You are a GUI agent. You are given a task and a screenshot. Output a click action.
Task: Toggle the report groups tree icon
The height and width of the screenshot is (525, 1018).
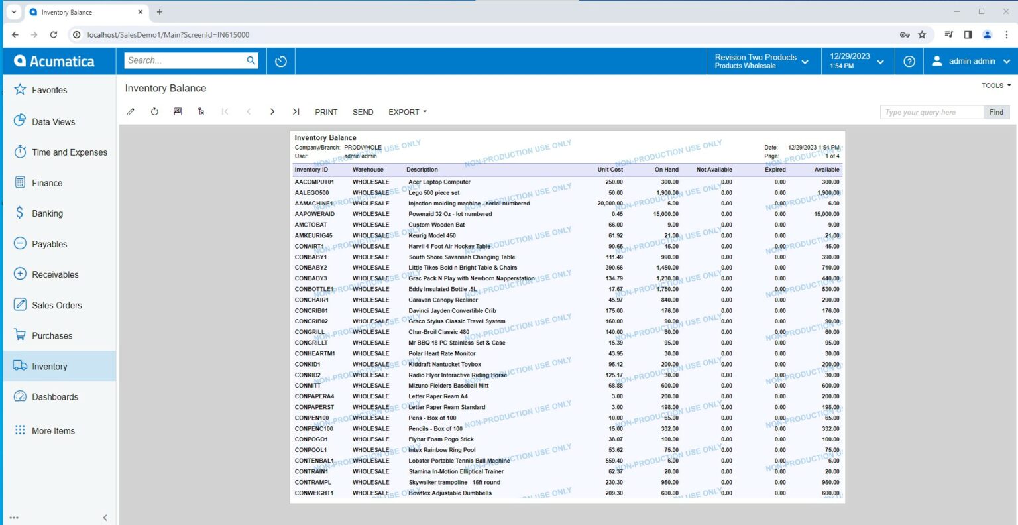(x=201, y=112)
